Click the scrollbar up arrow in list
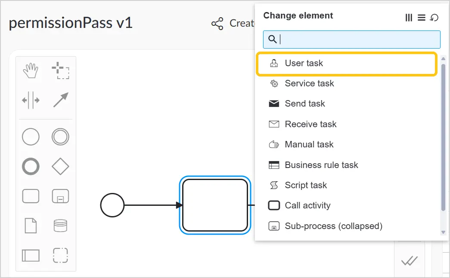 [x=443, y=59]
